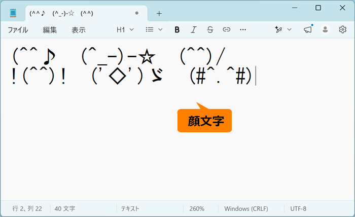Click the 行 2、列 22 cursor position
The width and height of the screenshot is (355, 217).
tap(27, 208)
